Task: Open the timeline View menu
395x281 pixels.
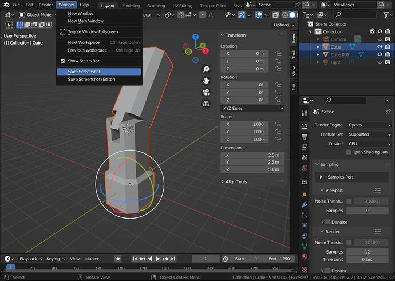Action: pos(75,259)
